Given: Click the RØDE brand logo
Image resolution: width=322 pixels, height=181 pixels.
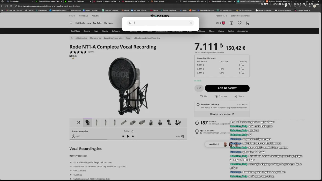Looking at the screenshot, I should pos(73,56).
